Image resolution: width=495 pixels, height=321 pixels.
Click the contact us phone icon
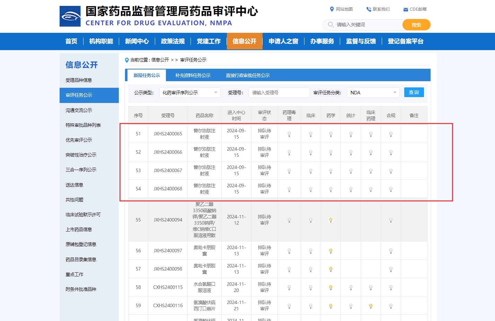[369, 9]
